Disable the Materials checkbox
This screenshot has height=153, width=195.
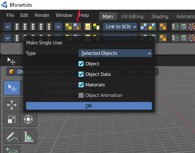(81, 85)
